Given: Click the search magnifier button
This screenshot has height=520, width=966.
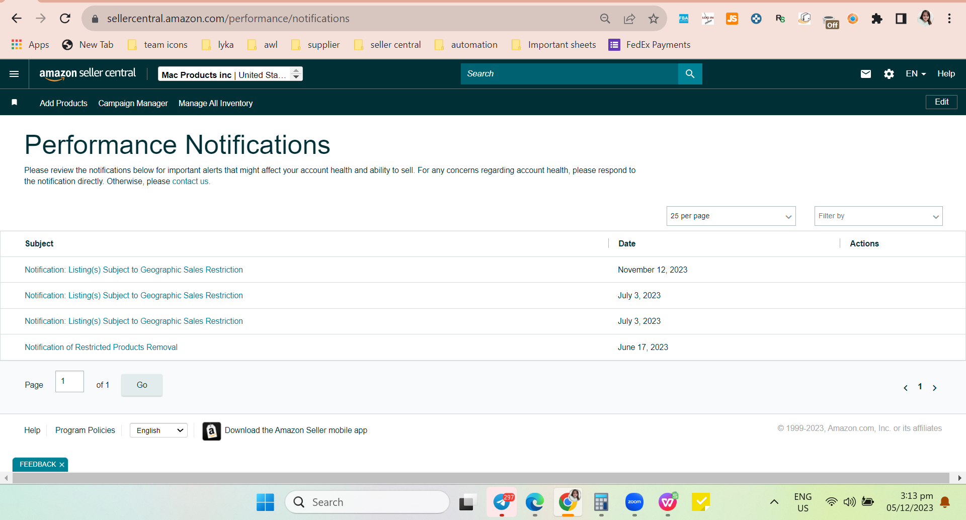Looking at the screenshot, I should pos(690,74).
